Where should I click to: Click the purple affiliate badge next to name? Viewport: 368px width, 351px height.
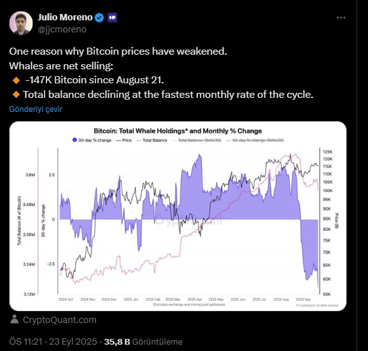click(113, 18)
